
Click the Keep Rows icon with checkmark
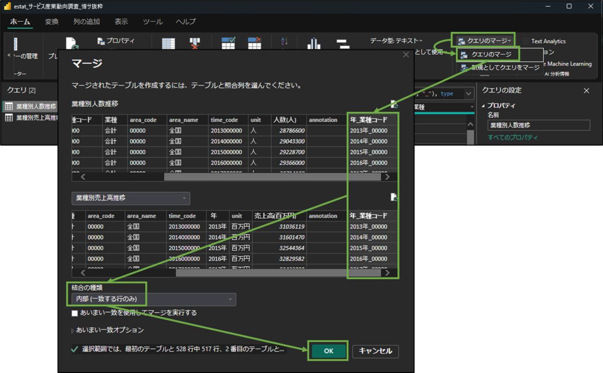(x=229, y=43)
